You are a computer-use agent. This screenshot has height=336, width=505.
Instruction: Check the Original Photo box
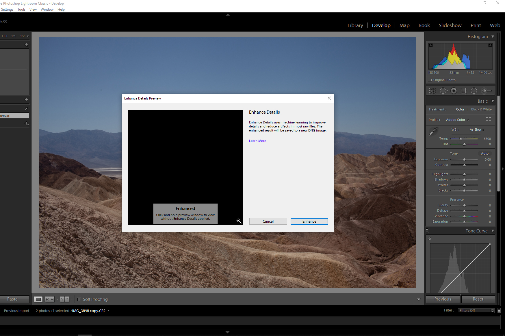click(430, 80)
